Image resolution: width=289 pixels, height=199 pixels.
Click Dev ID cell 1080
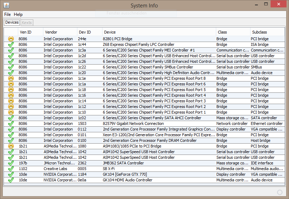90,146
